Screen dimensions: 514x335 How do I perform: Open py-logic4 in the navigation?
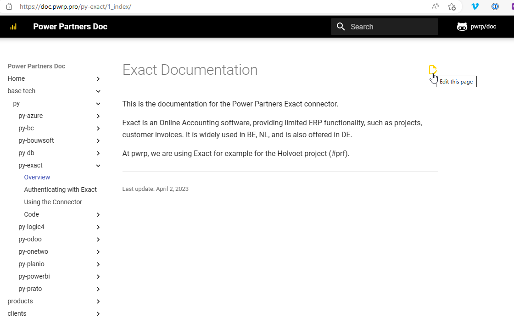(32, 227)
